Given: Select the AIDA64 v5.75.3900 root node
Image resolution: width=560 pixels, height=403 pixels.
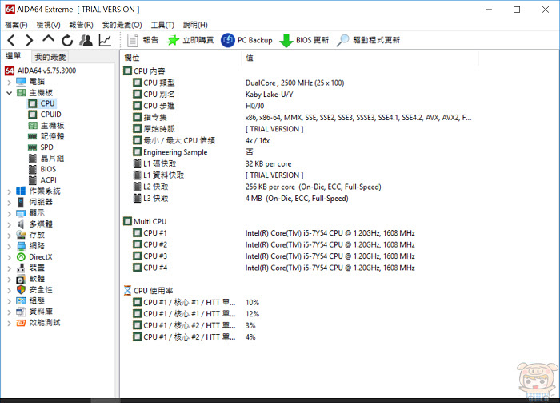Looking at the screenshot, I should (40, 71).
